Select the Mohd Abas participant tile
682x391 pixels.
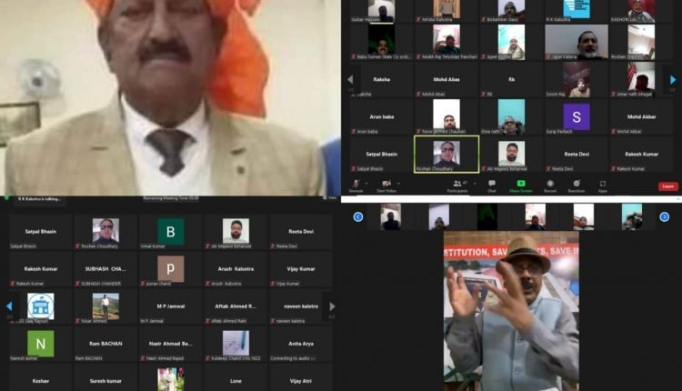(446, 80)
